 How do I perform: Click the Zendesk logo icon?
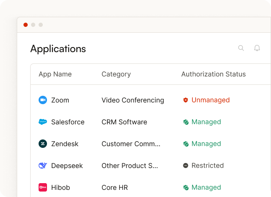point(43,144)
